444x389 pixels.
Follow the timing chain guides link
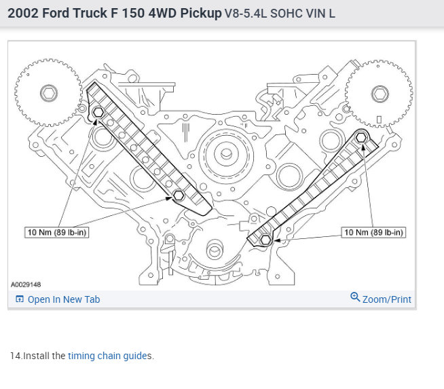[110, 356]
